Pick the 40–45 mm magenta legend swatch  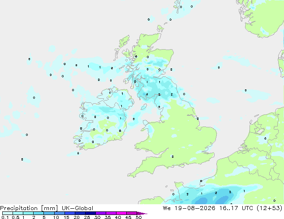pos(121,213)
